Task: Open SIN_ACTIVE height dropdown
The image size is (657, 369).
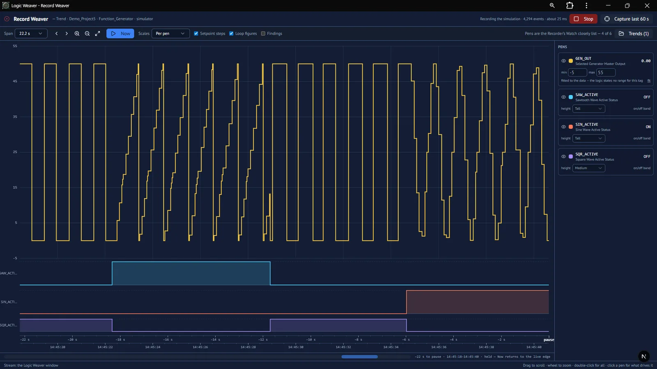Action: pos(588,138)
